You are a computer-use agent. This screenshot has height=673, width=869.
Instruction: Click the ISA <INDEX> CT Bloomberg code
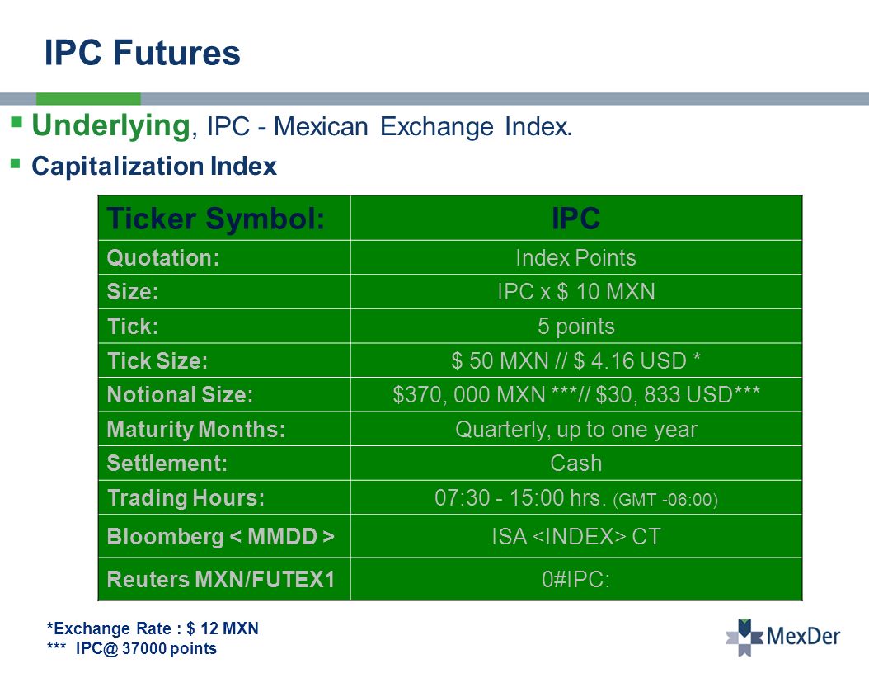click(x=576, y=536)
